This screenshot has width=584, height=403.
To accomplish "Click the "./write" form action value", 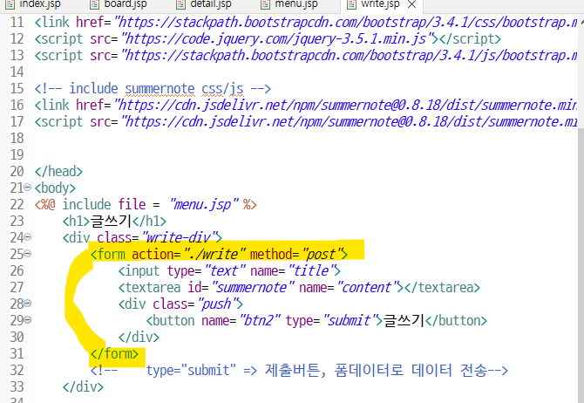I will 214,254.
